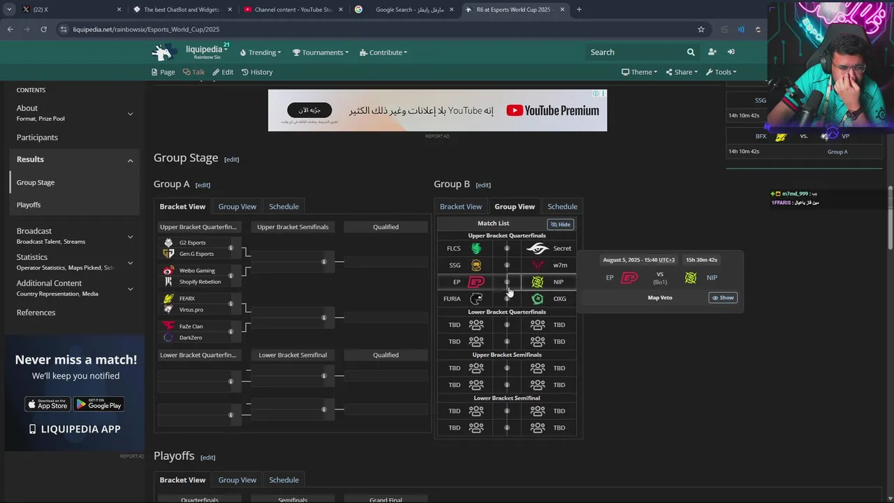894x503 pixels.
Task: Click the browser address bar URL
Action: [x=146, y=29]
